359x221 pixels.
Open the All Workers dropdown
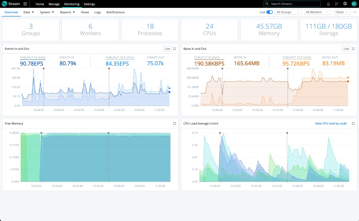[317, 12]
